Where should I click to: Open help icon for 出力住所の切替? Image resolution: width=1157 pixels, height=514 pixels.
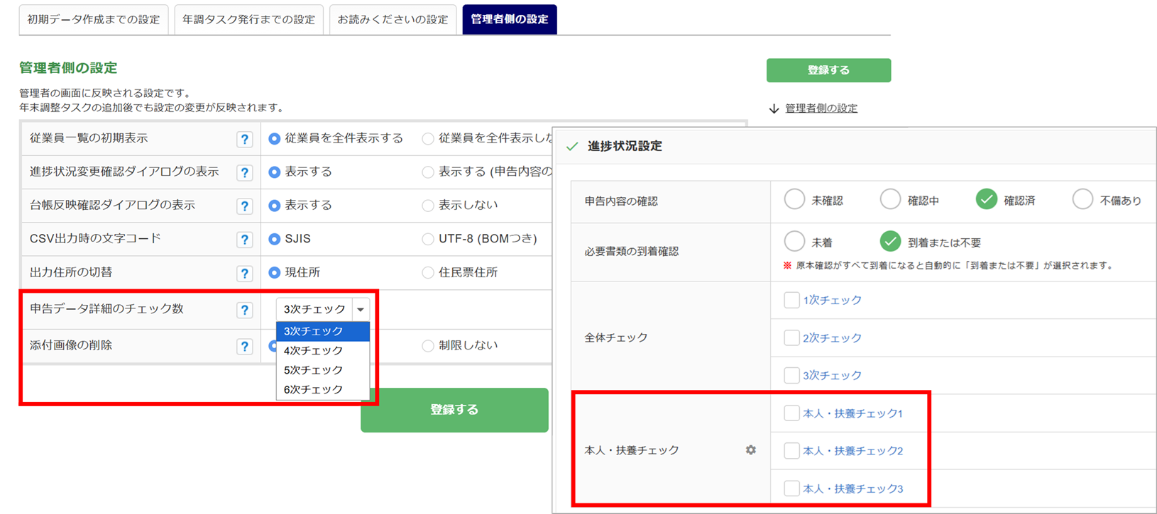pyautogui.click(x=245, y=273)
